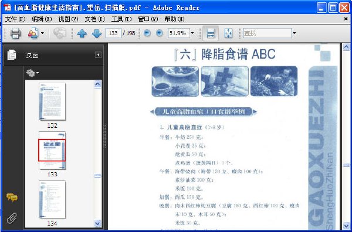
Task: Click the Adobe Reader title bar PDF icon
Action: [7, 8]
